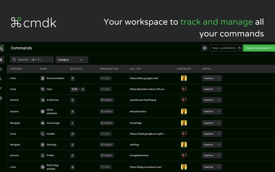Click the Help headset icon
Viewport: 275px width, 172px height.
pyautogui.click(x=42, y=89)
